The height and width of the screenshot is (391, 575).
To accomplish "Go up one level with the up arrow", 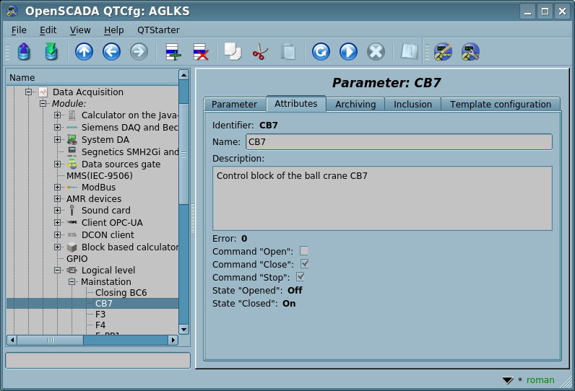I will coord(84,52).
